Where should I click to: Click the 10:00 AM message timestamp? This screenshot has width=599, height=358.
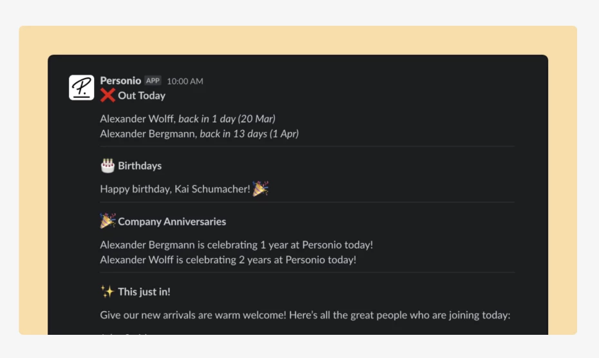point(185,81)
